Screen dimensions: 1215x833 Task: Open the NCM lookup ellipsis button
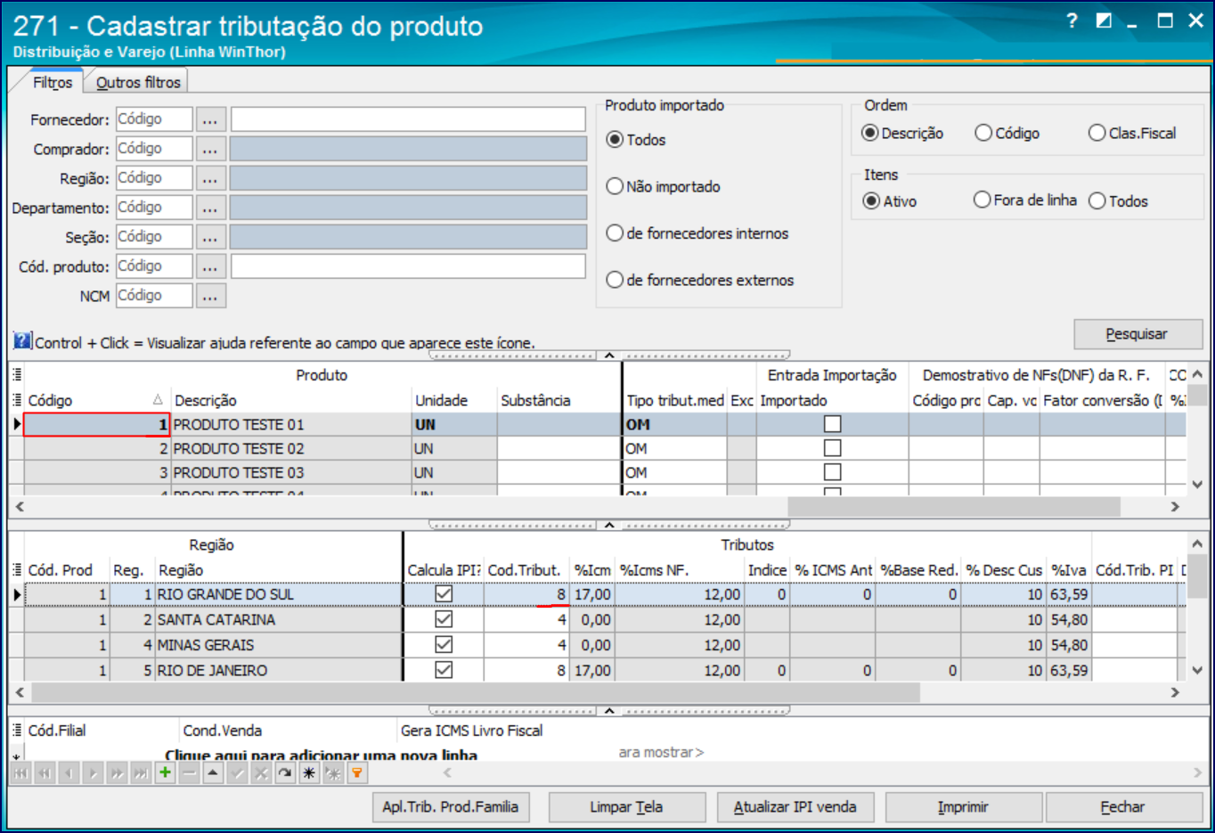tap(210, 296)
